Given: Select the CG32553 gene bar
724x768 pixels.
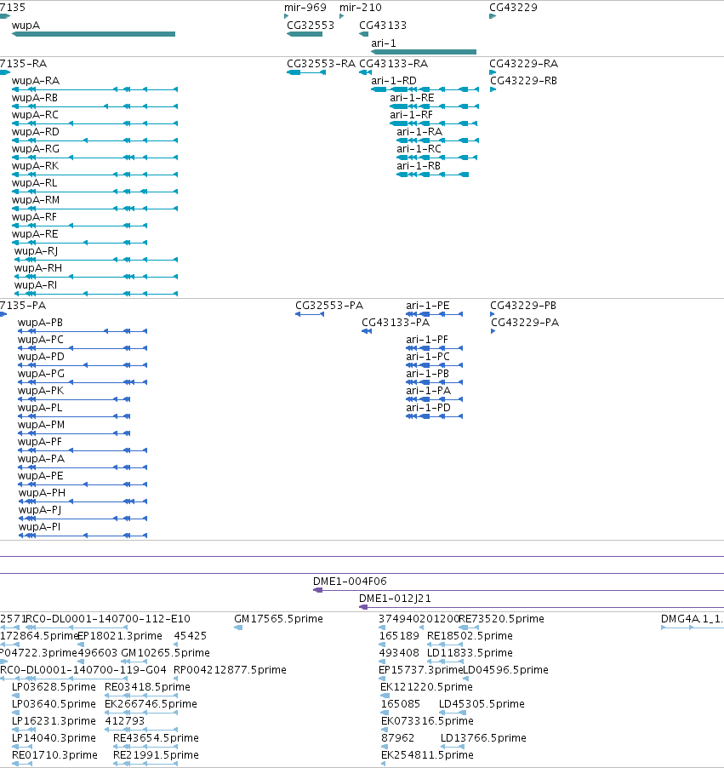Looking at the screenshot, I should pos(305,34).
